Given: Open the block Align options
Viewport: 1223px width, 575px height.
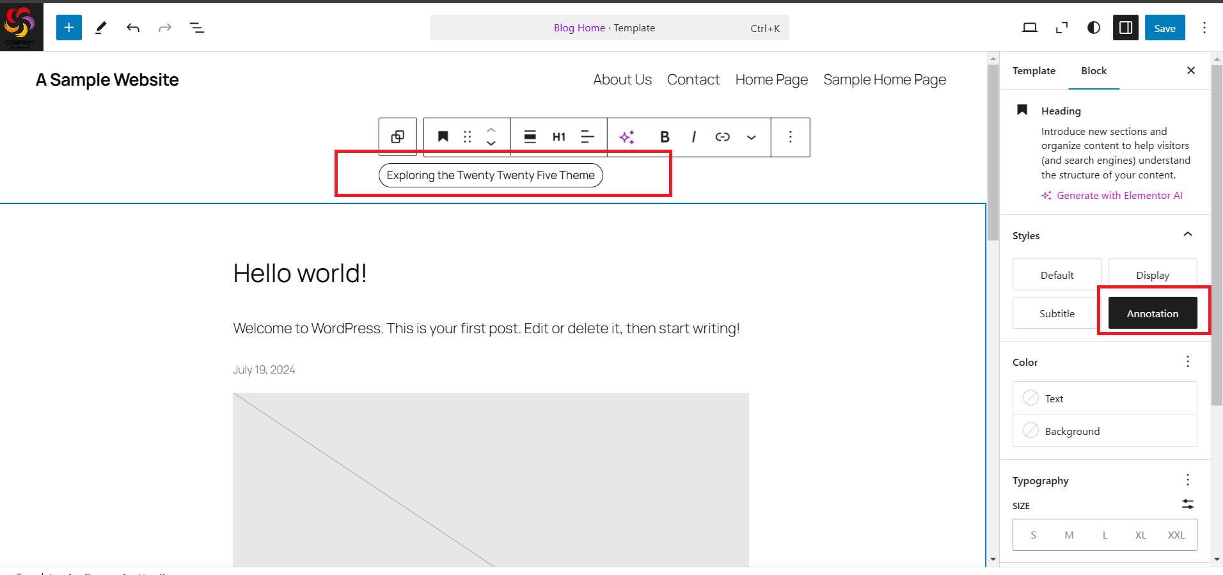Looking at the screenshot, I should coord(530,137).
